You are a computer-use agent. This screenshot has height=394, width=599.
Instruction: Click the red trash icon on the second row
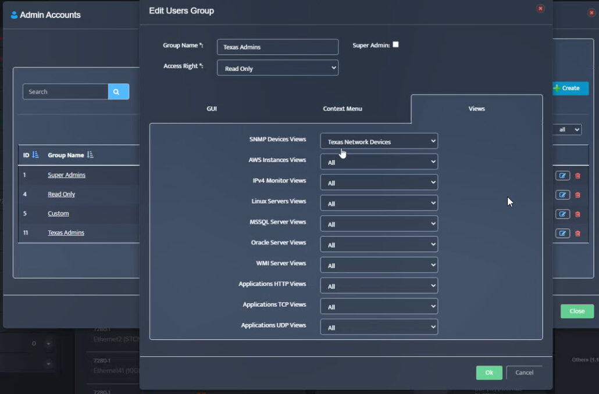click(x=576, y=195)
